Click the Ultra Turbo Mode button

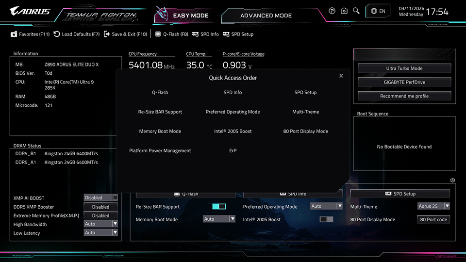[404, 68]
